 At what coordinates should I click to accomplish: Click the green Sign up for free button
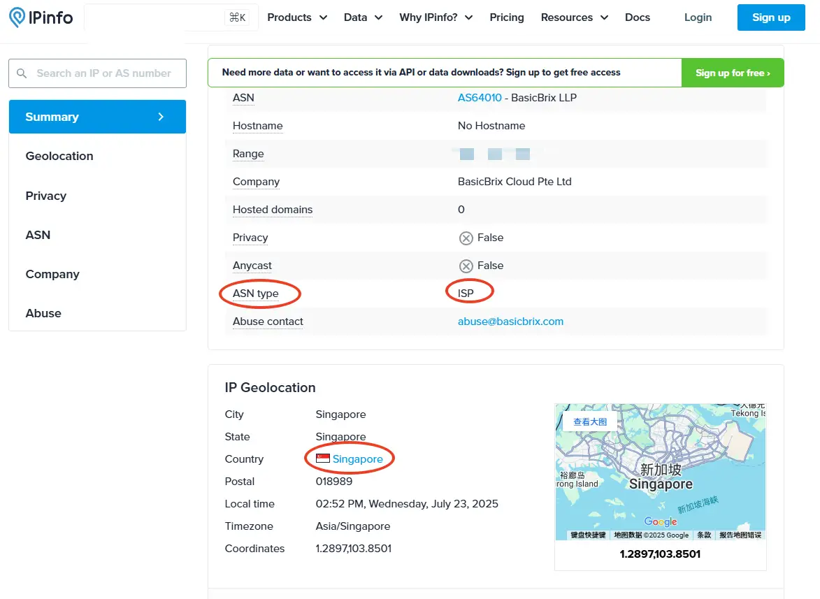coord(732,73)
